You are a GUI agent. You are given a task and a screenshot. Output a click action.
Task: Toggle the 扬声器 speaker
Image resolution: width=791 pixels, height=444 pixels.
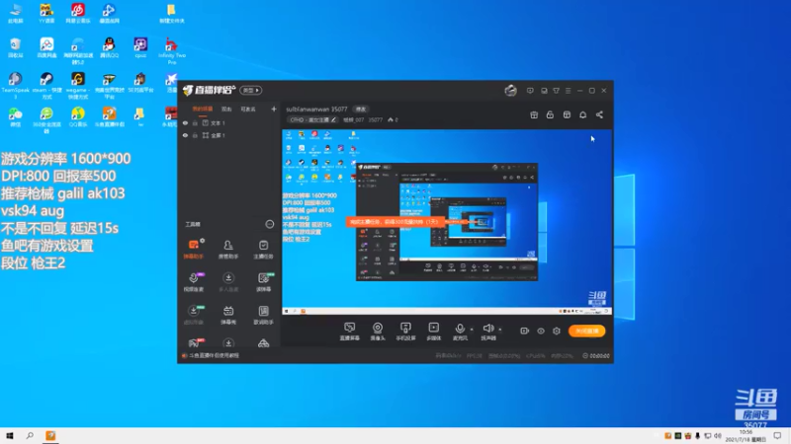tap(487, 332)
